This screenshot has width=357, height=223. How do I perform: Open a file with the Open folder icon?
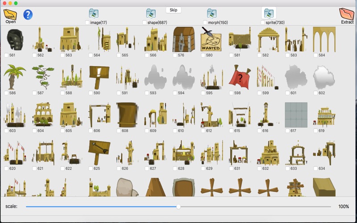(10, 15)
